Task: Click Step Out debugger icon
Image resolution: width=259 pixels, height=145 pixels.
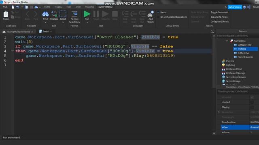Action: [x=142, y=14]
